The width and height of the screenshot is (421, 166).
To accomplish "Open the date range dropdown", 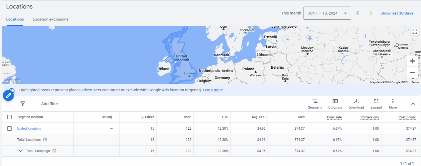I will [327, 13].
